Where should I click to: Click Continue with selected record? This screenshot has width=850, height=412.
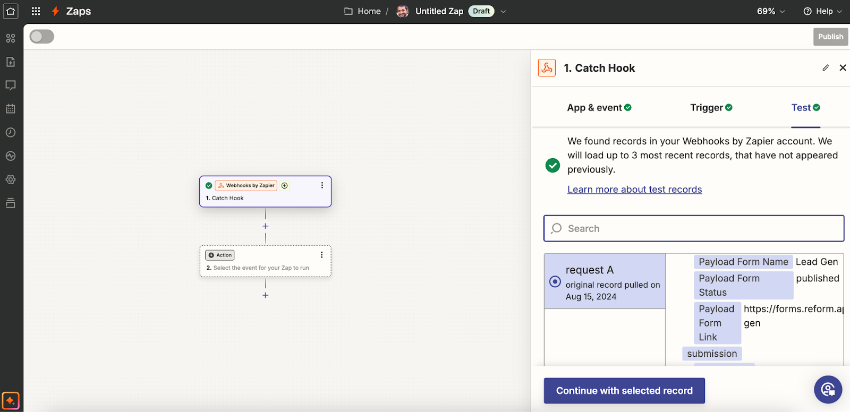624,391
